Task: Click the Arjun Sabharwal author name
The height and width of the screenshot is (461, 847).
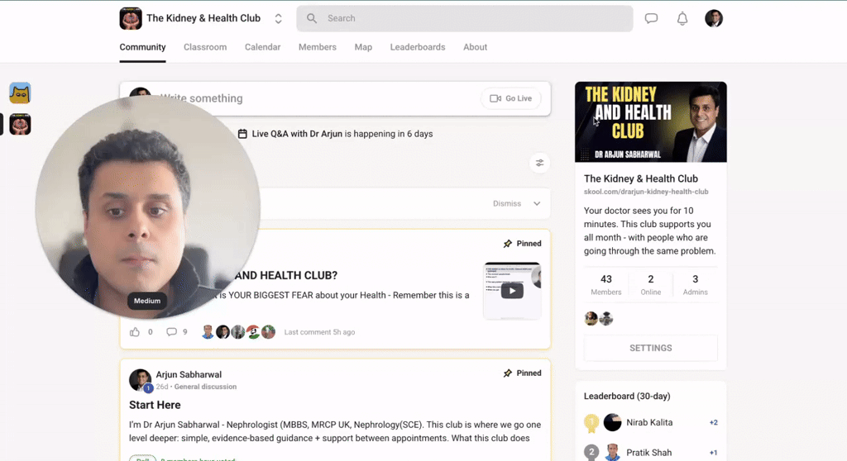Action: [x=189, y=374]
